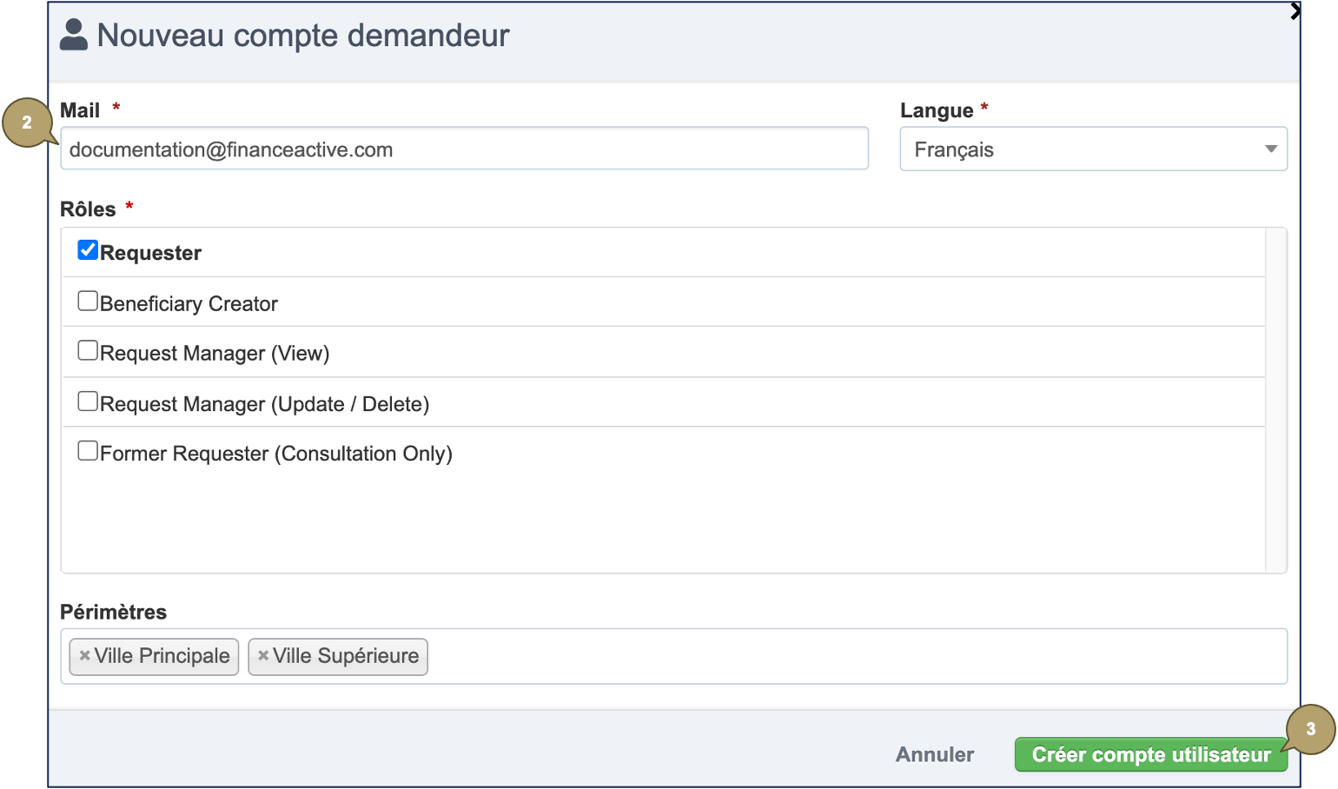Enable the Beneficiary Creator role
Viewport: 1338px width, 789px height.
[88, 302]
